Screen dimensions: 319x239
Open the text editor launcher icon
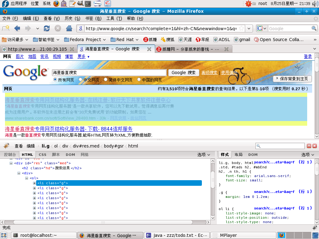(x=72, y=3)
